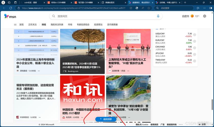Open the split screen icon in address bar
The width and height of the screenshot is (214, 127).
click(x=131, y=8)
